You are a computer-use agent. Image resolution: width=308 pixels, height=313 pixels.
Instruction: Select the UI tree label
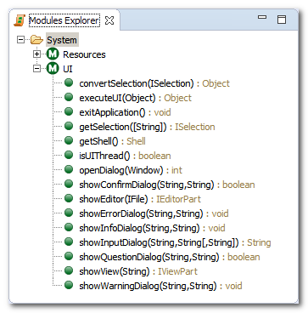tap(68, 69)
